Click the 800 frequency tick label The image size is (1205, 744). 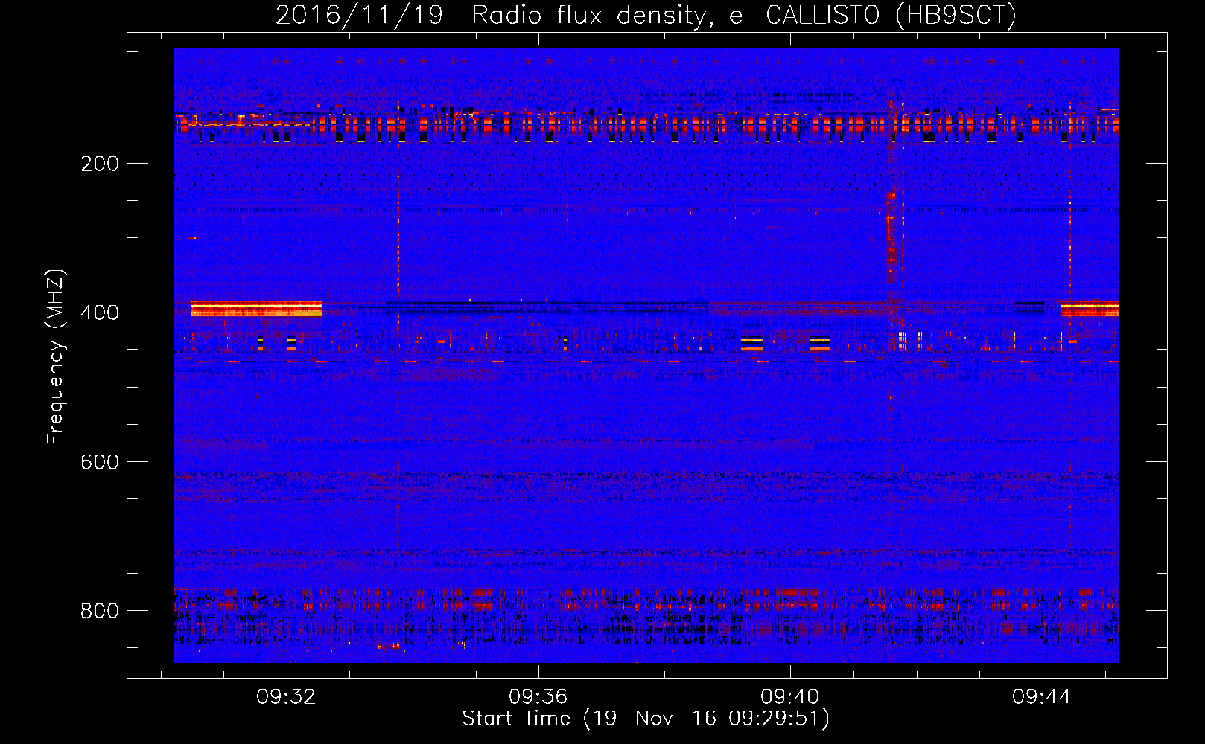pyautogui.click(x=100, y=611)
